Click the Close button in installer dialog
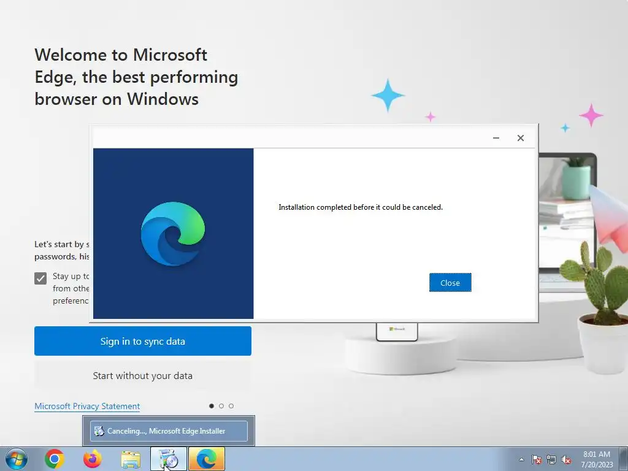 (x=450, y=283)
